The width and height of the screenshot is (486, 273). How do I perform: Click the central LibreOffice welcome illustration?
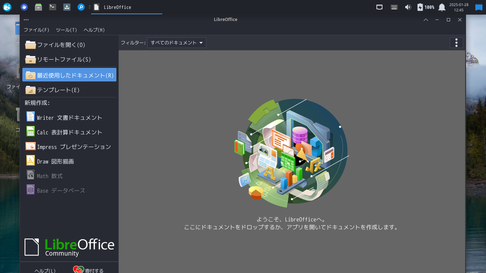pyautogui.click(x=292, y=153)
